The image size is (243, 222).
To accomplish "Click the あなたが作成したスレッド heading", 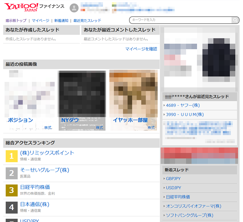I will [x=33, y=30].
